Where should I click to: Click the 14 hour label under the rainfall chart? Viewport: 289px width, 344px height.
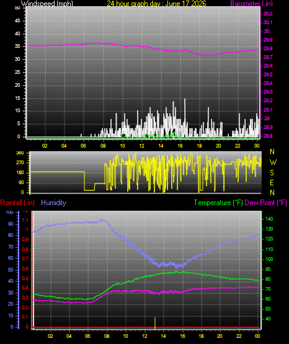(x=163, y=336)
